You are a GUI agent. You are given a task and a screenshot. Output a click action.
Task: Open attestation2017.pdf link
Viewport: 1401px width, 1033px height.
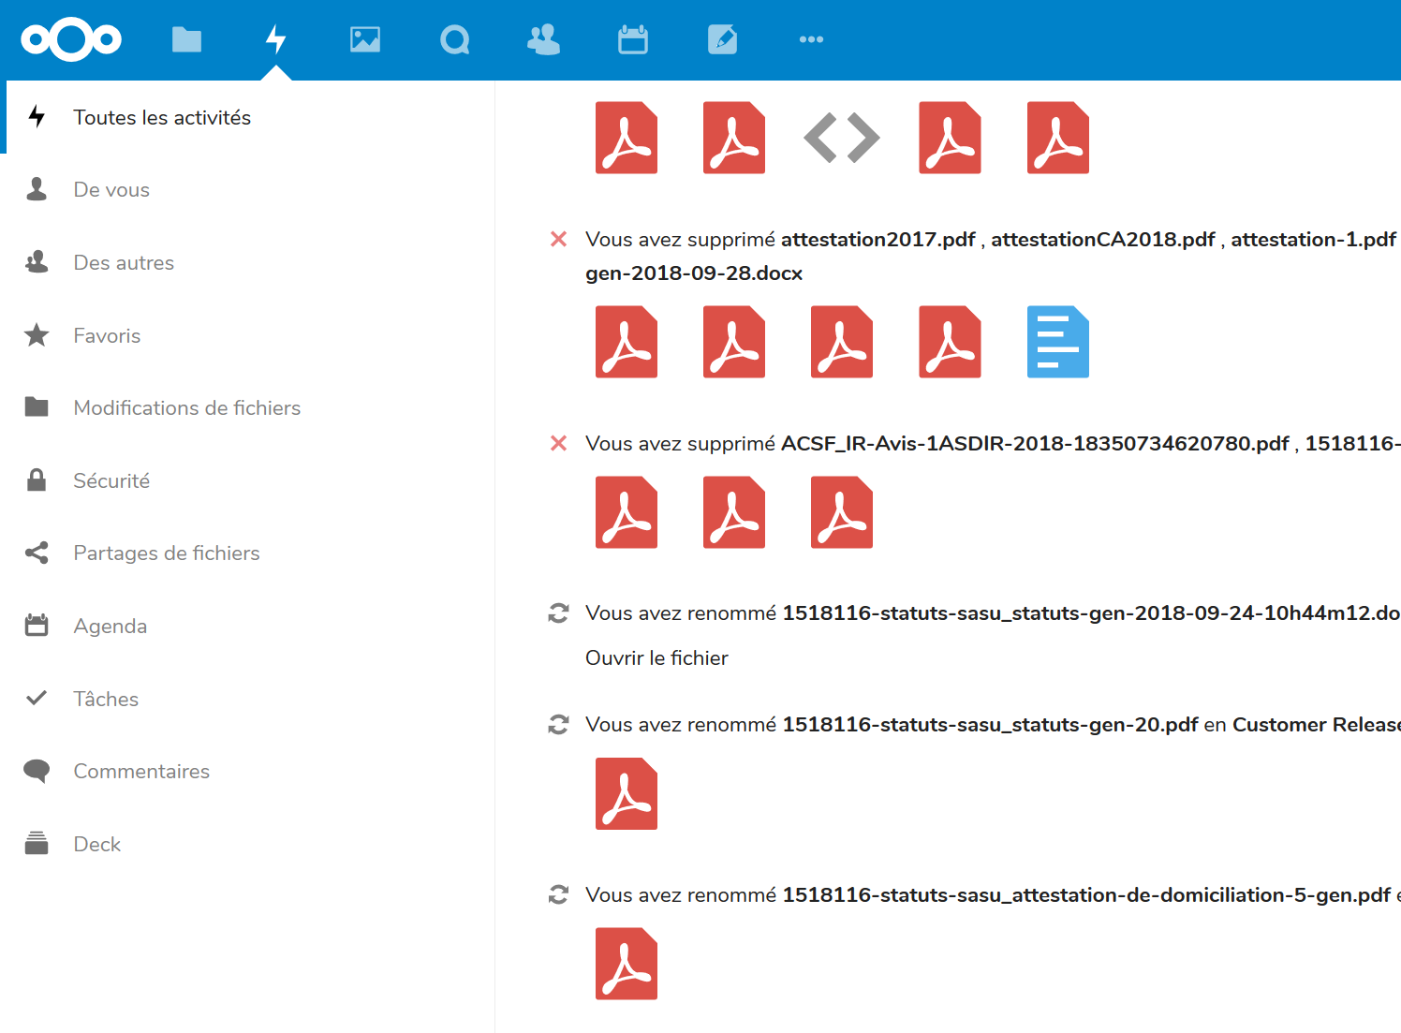[877, 240]
